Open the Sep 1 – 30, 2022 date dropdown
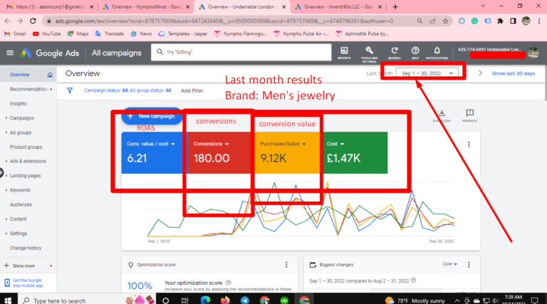The width and height of the screenshot is (547, 304). (x=427, y=73)
